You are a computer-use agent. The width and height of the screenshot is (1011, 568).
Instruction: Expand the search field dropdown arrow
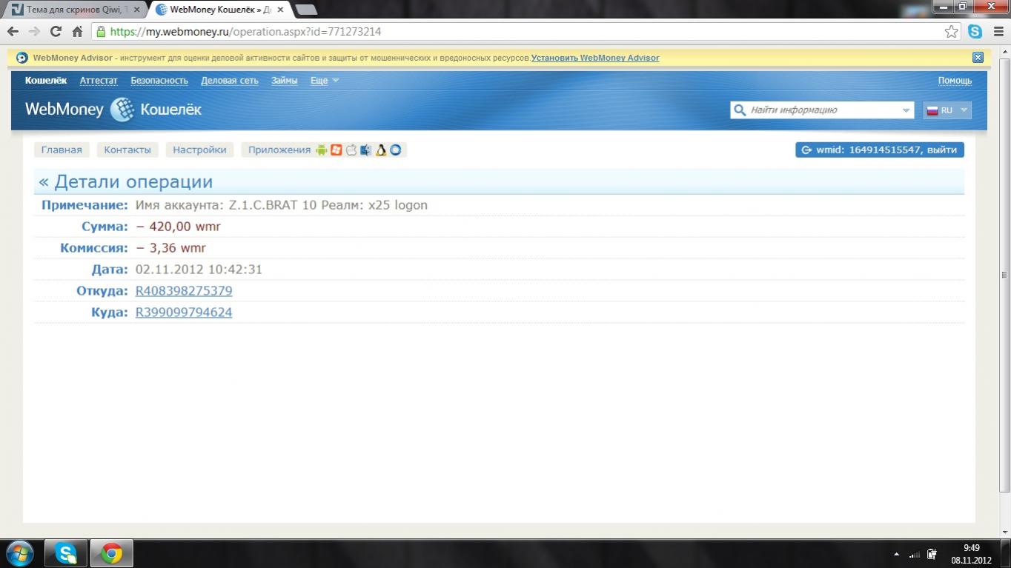pyautogui.click(x=906, y=110)
